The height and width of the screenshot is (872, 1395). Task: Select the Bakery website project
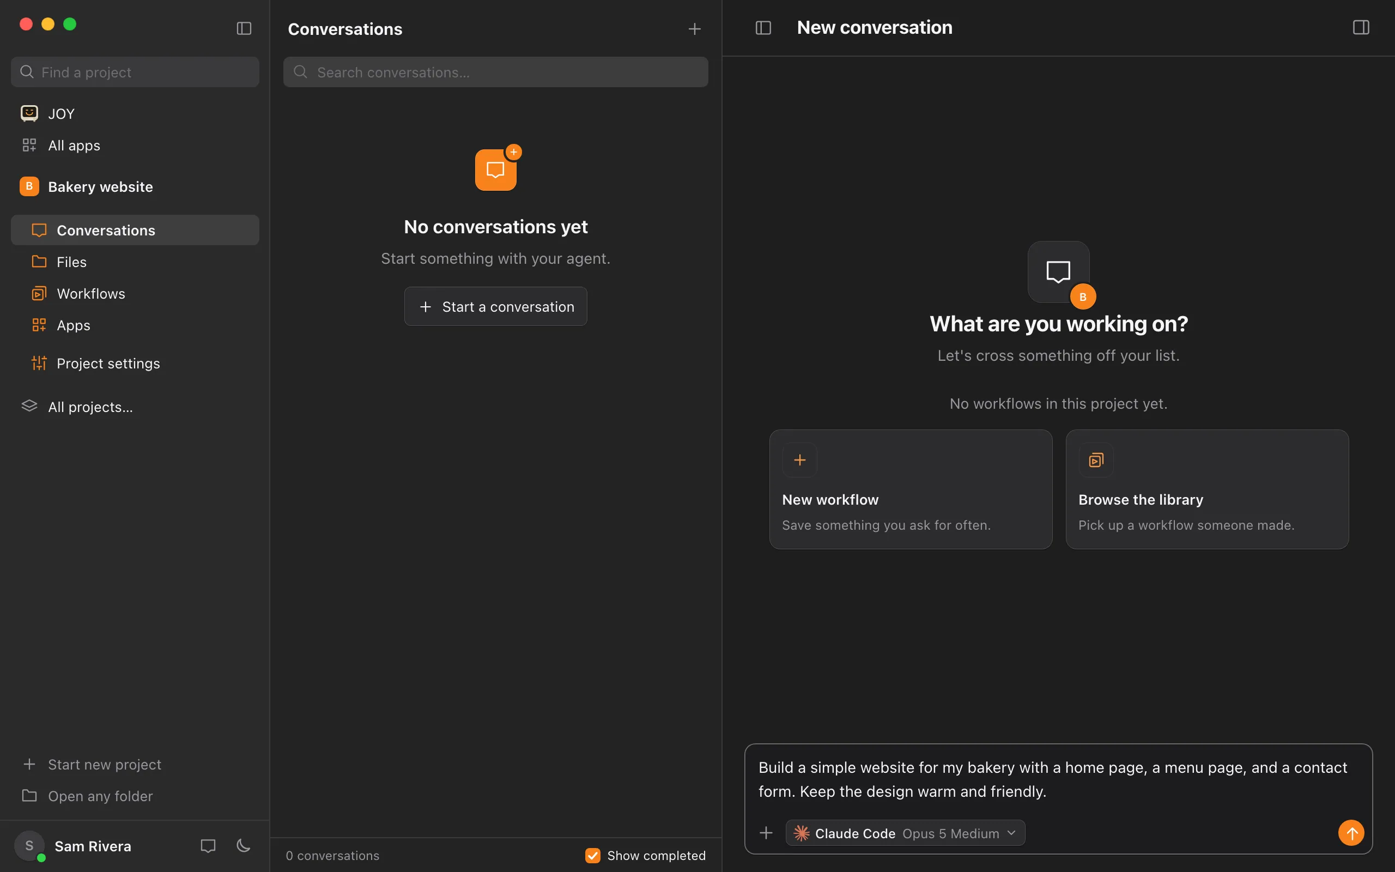135,186
